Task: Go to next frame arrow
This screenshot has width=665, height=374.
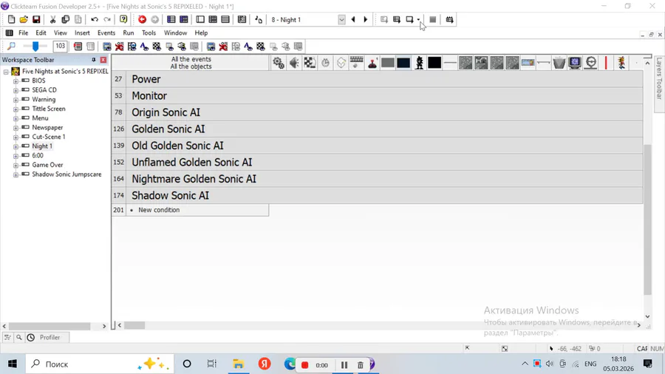Action: [x=366, y=19]
